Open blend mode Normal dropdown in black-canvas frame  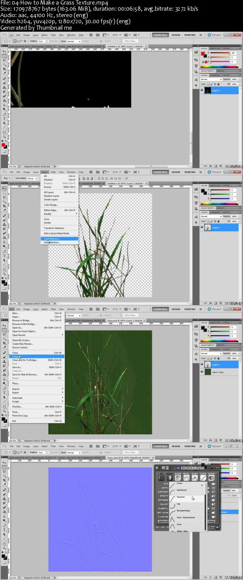point(211,79)
